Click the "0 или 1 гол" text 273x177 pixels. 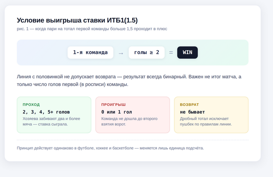(116, 112)
